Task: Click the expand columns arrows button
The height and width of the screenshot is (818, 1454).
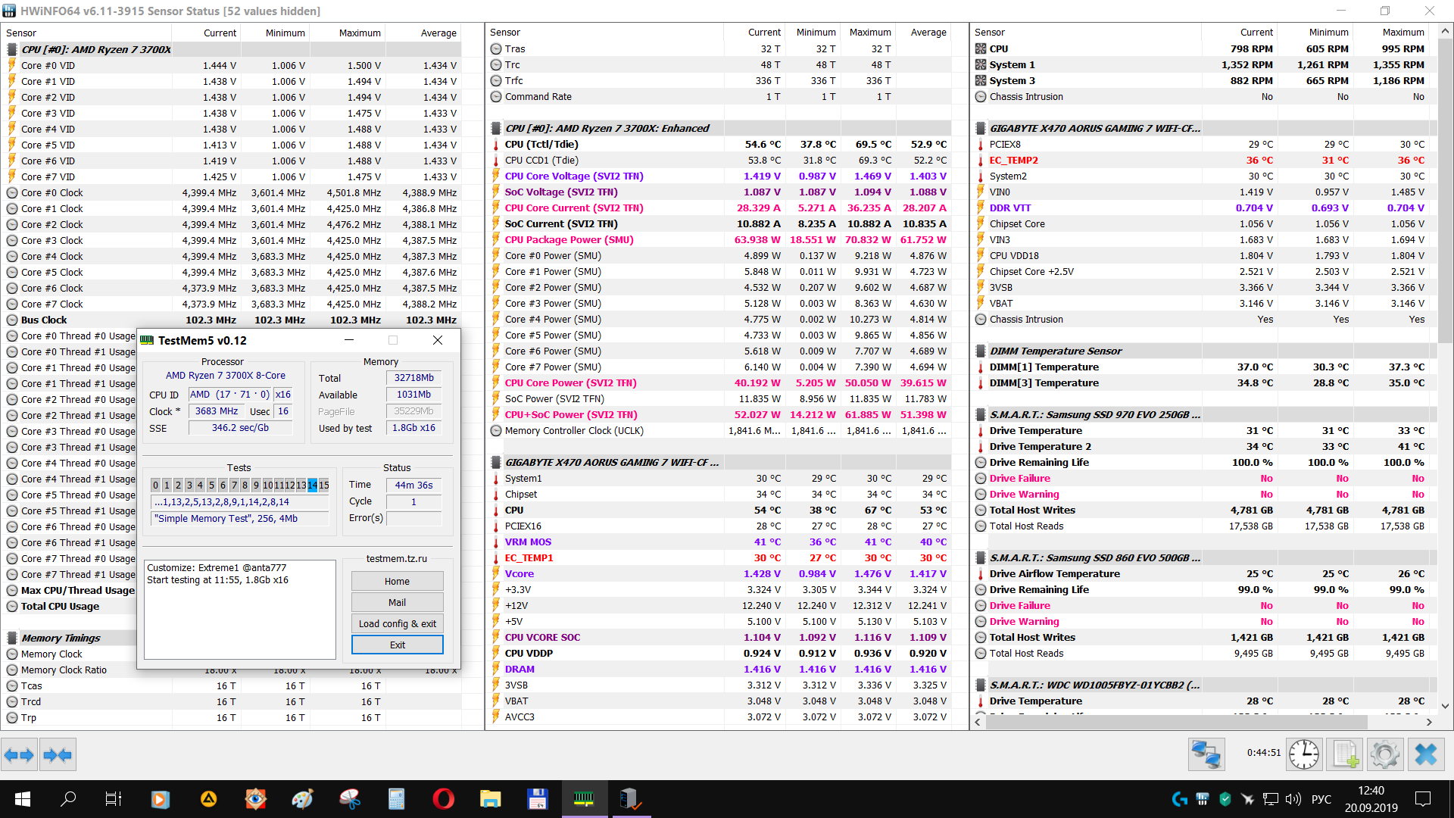Action: (19, 754)
